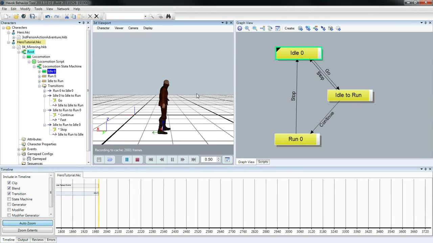Step backward in playback

click(x=162, y=160)
